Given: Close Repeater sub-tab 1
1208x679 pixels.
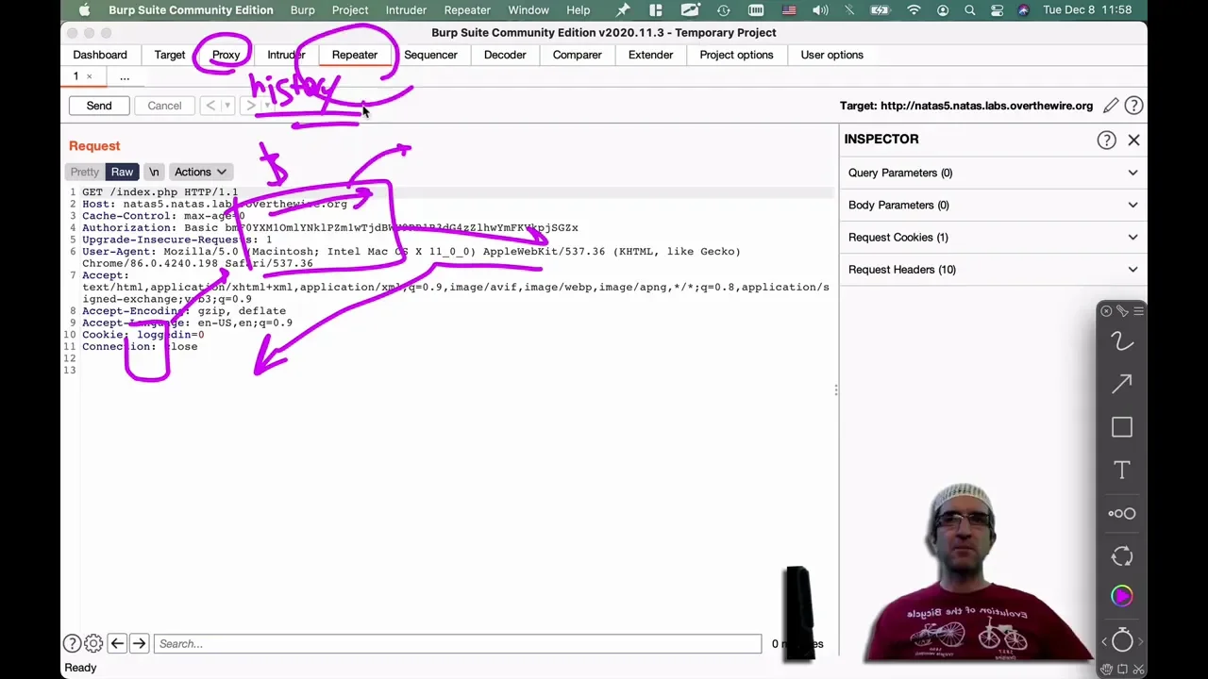Looking at the screenshot, I should click(90, 76).
